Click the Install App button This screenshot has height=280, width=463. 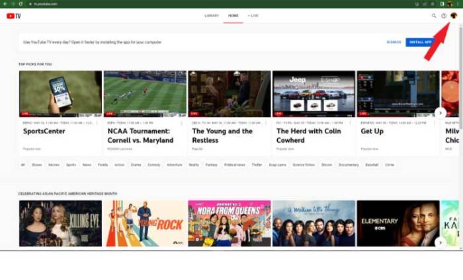pos(421,42)
